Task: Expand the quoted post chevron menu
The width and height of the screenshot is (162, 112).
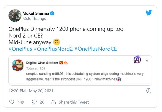Action: click(x=147, y=61)
